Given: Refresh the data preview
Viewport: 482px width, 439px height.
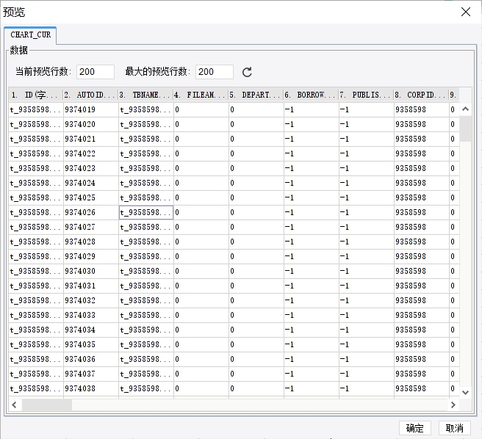Looking at the screenshot, I should click(247, 72).
